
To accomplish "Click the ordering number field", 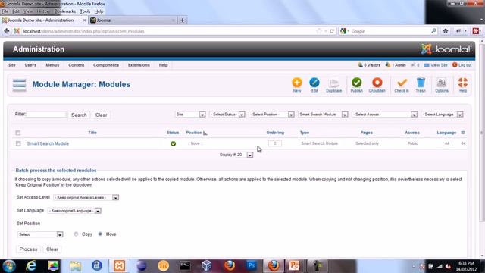I will [x=274, y=143].
